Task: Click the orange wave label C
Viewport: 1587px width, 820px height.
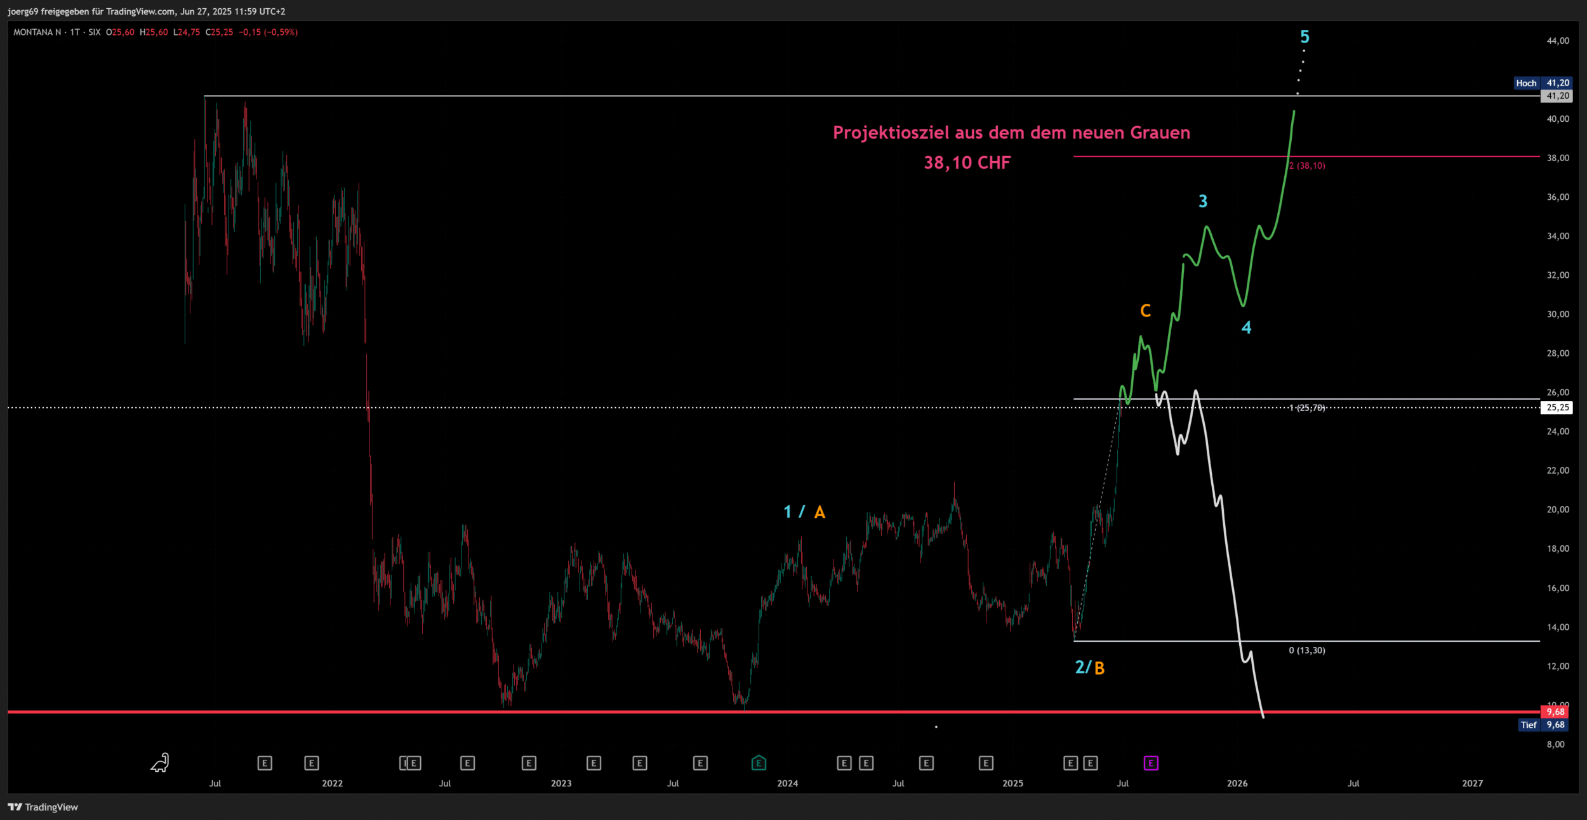Action: coord(1145,311)
